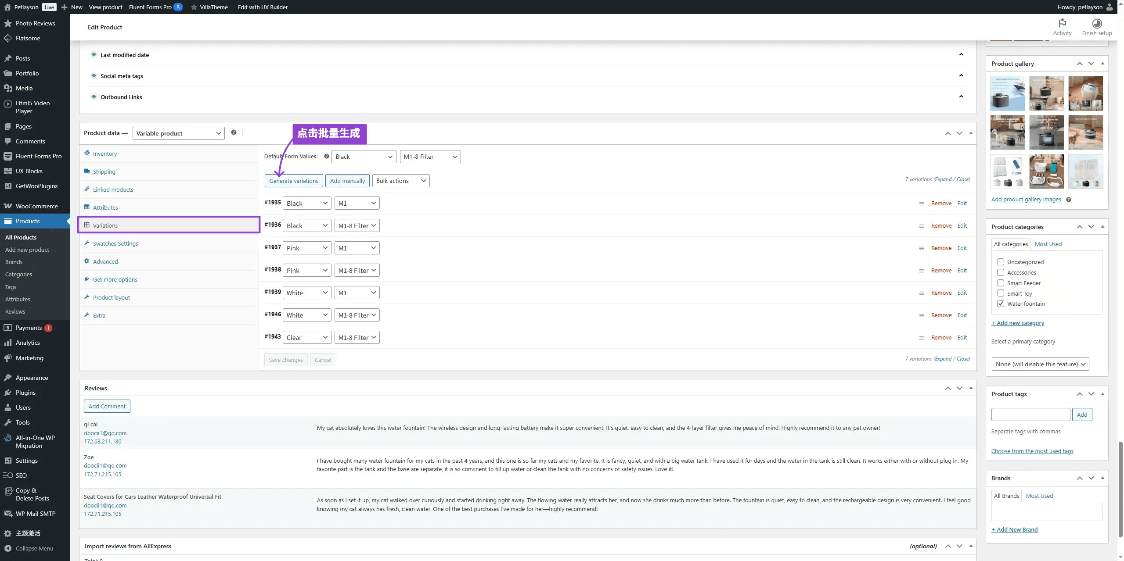1124x561 pixels.
Task: Remove variation #1943
Action: (941, 337)
